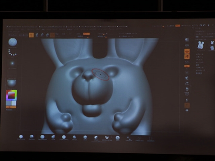Open the stroke type dots selector
215x161 pixels.
click(x=12, y=53)
